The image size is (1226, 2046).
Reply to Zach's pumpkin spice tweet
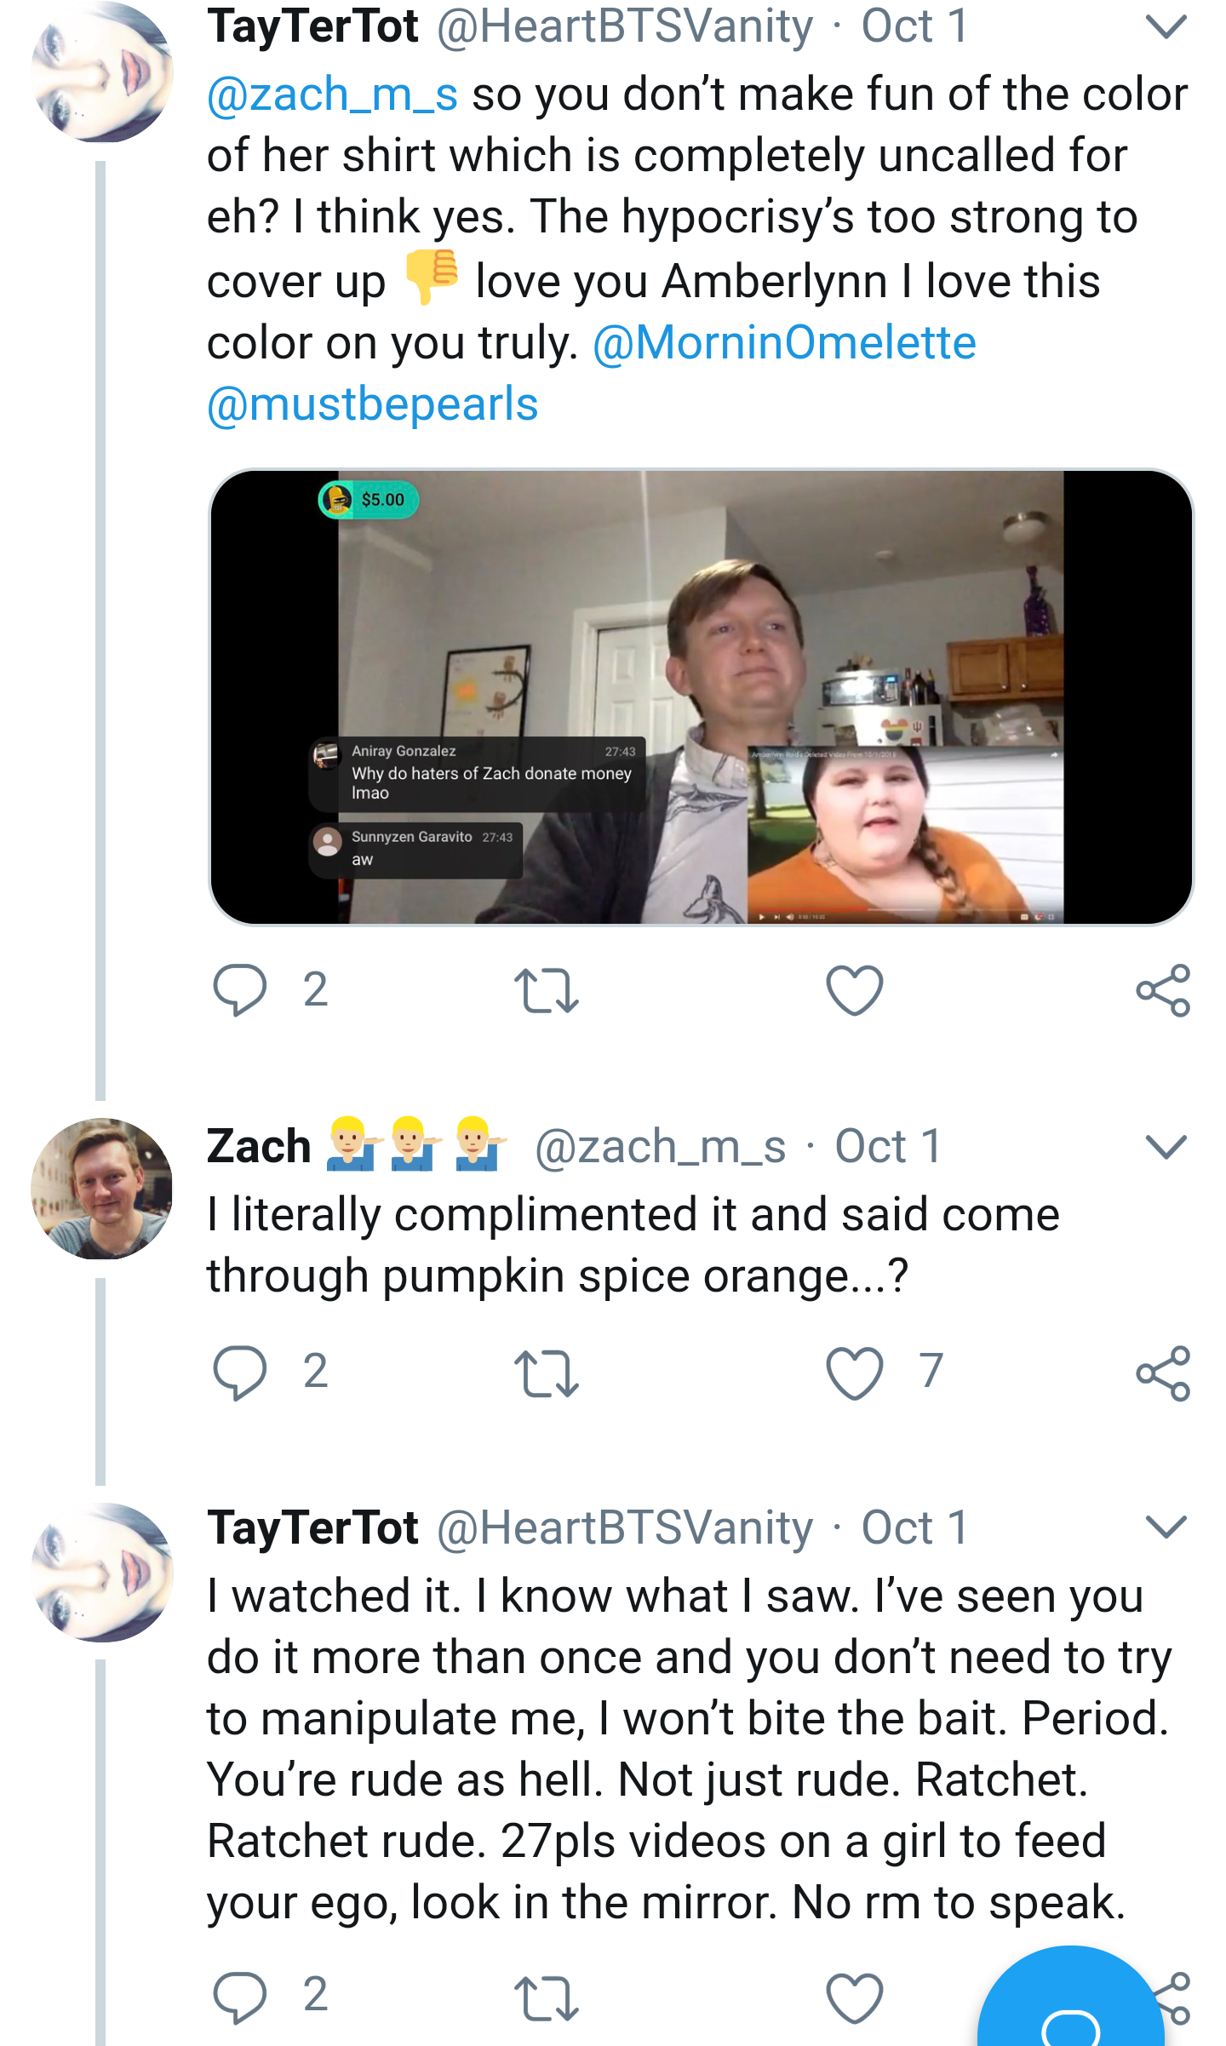239,1373
